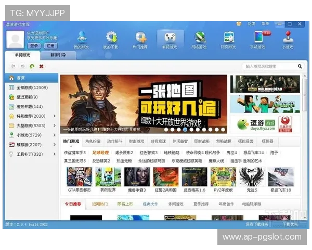Expand 小游戏(5729) arrow
312x250 pixels.
[55, 135]
